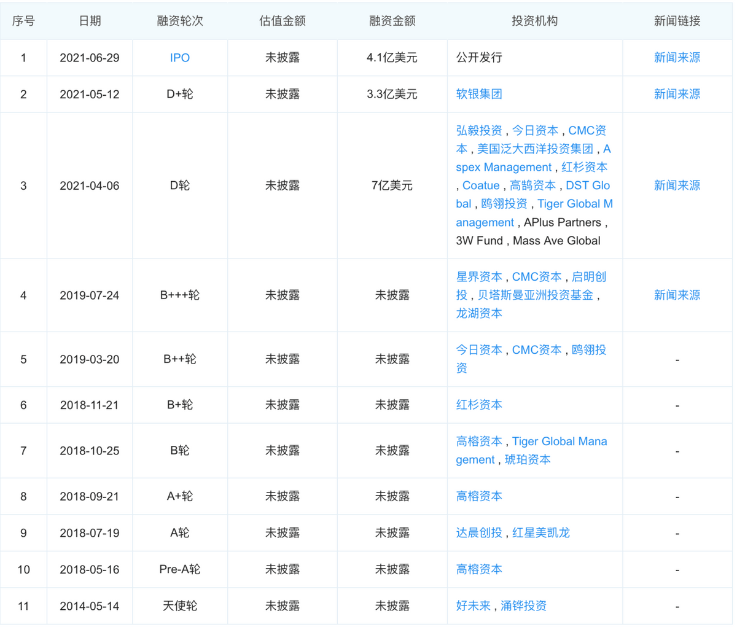Open 琥珀资本 investor link
The width and height of the screenshot is (737, 627).
pos(528,460)
